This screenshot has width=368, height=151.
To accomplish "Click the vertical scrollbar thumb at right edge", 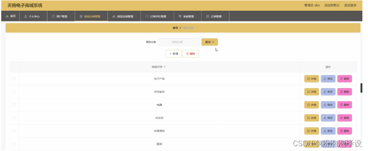I will 362,88.
